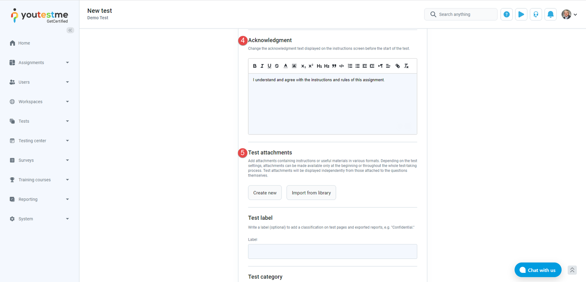
Task: Expand the Assignments sidebar menu
Action: pos(40,63)
